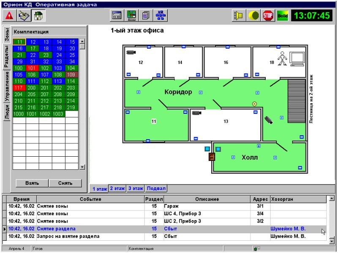Click the Холл area on the plan
The image size is (338, 253).
pos(260,157)
